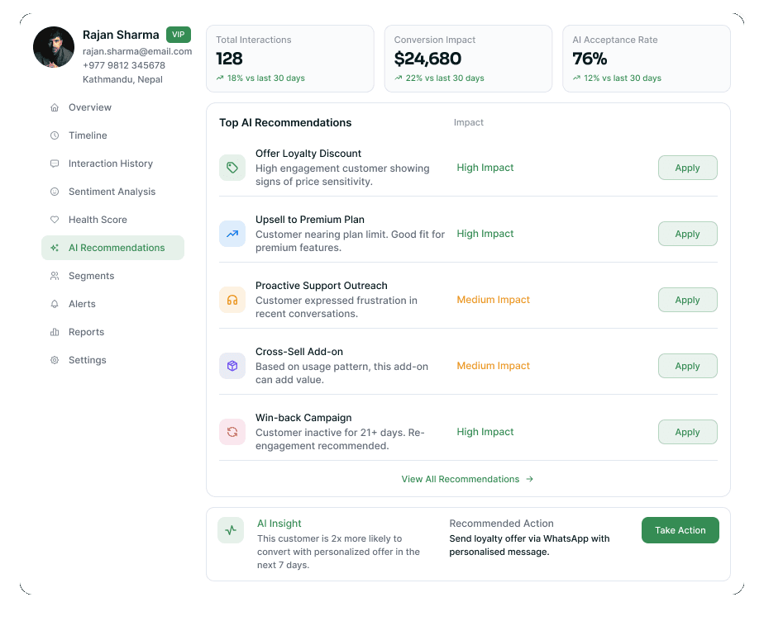
Task: Click the Upsell to Premium Plan trend icon
Action: point(232,234)
